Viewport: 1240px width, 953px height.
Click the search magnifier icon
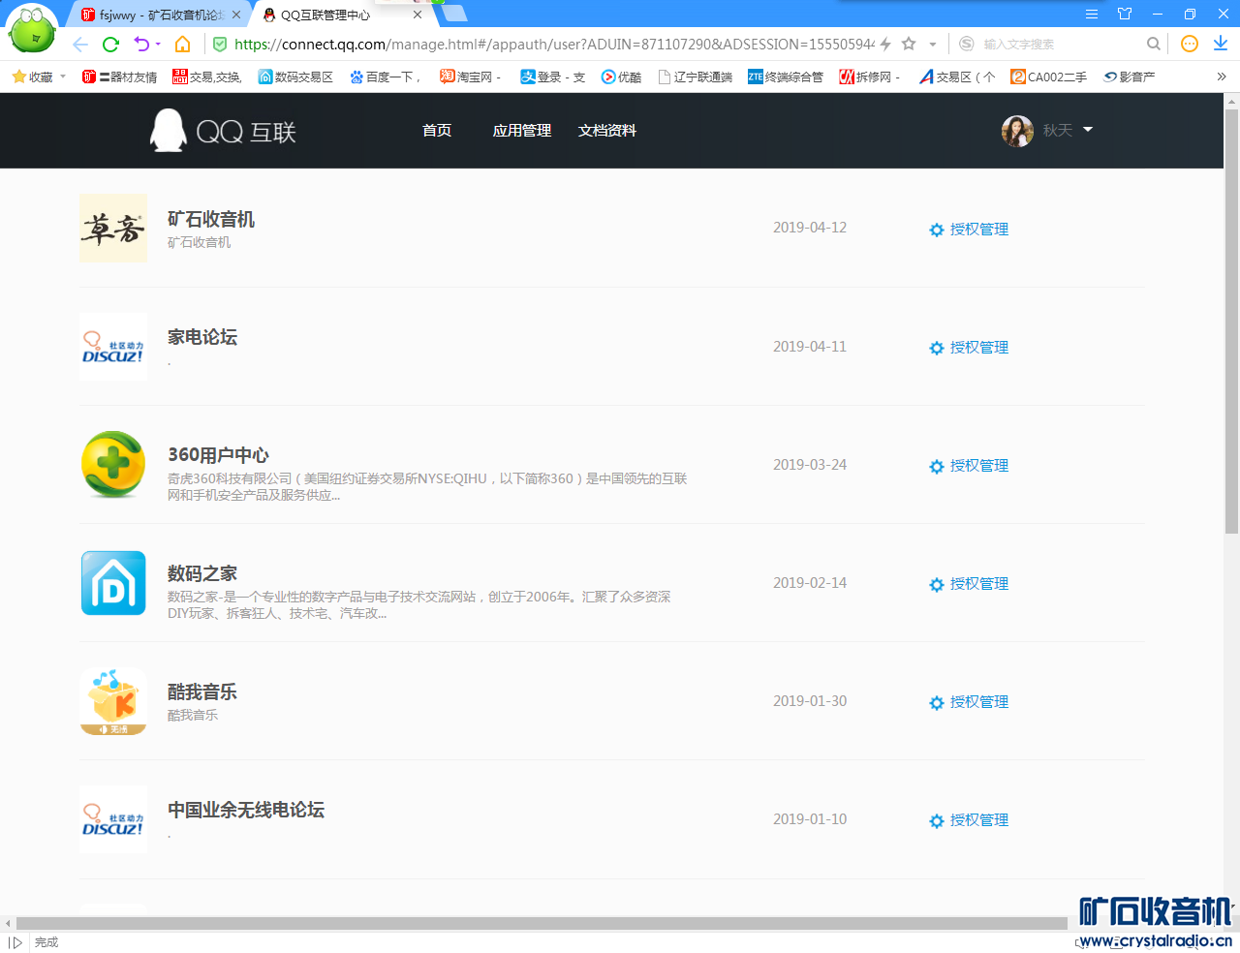tap(1153, 44)
